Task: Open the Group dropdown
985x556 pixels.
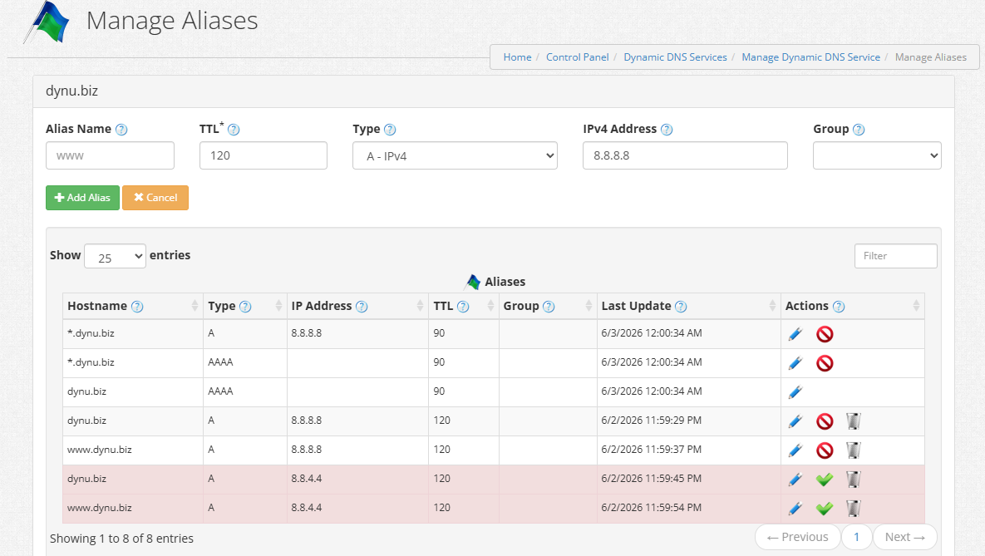Action: pyautogui.click(x=877, y=155)
